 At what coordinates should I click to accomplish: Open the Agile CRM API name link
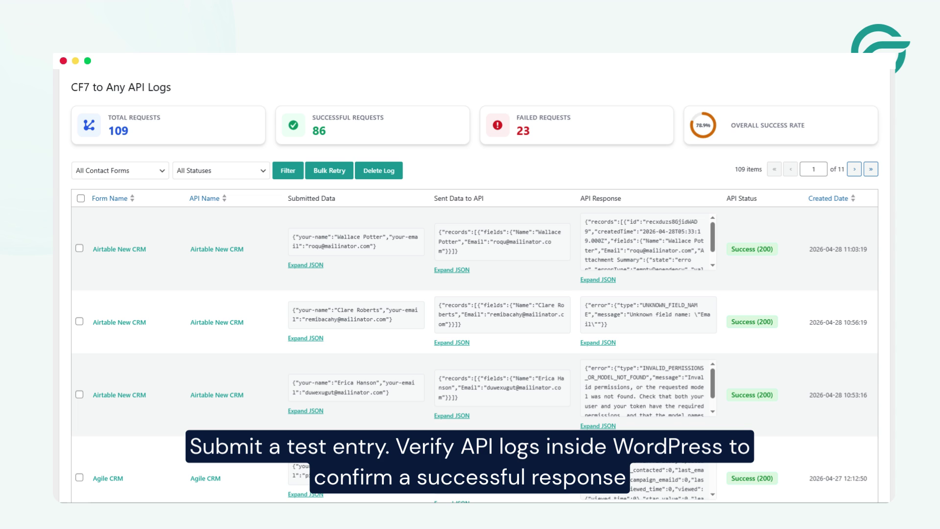click(x=205, y=479)
